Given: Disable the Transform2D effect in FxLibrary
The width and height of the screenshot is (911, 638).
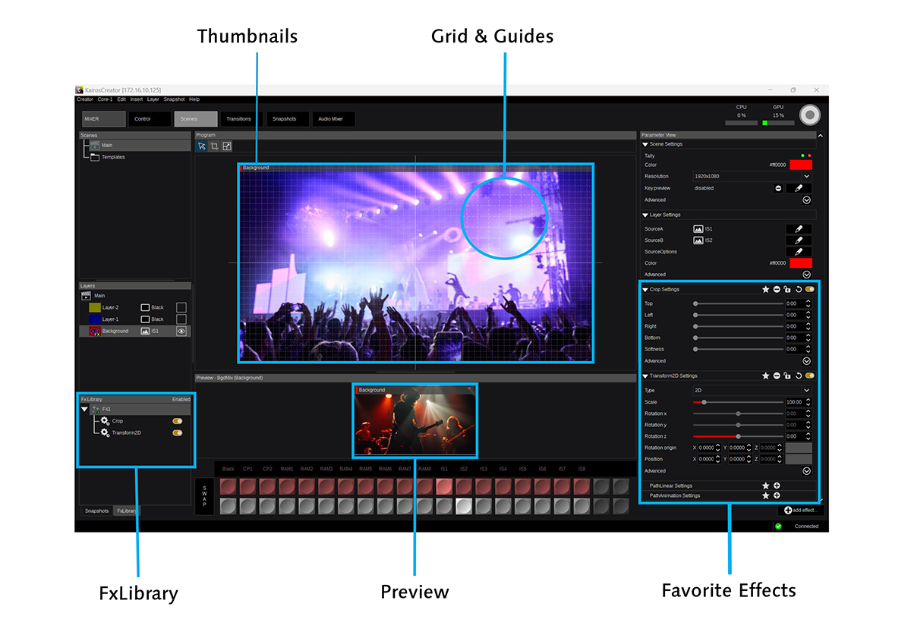Looking at the screenshot, I should (178, 433).
